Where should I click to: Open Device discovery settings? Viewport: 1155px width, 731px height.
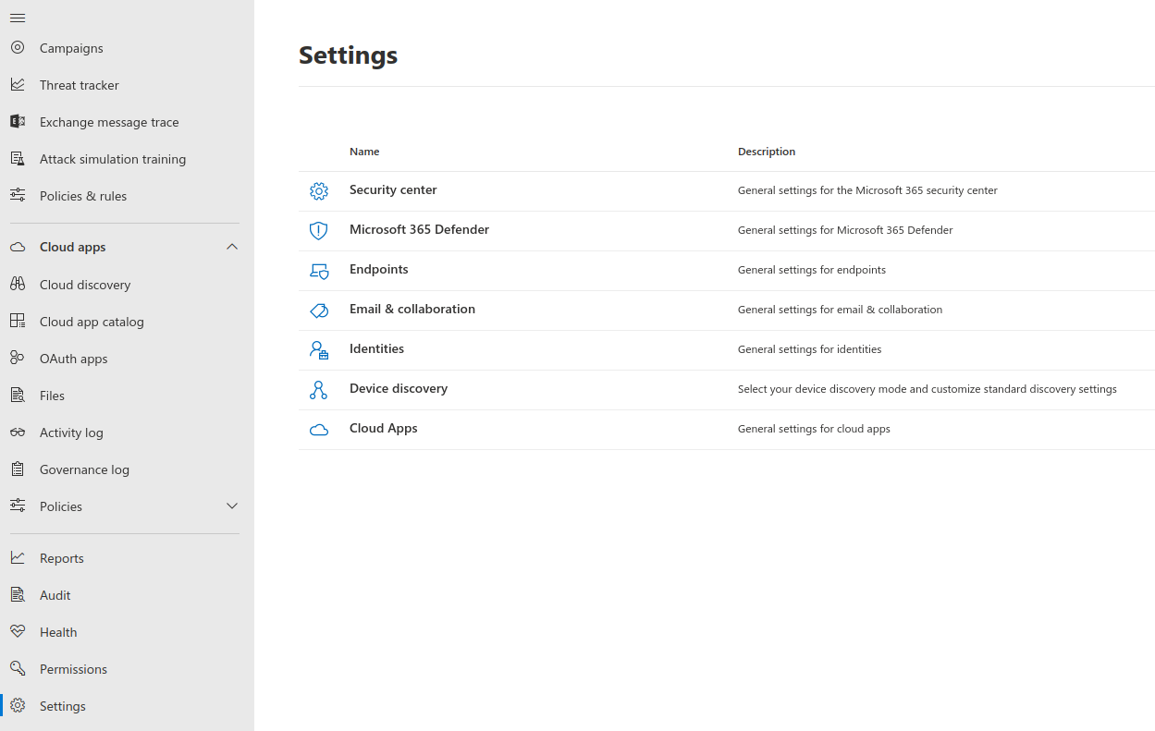pos(399,388)
